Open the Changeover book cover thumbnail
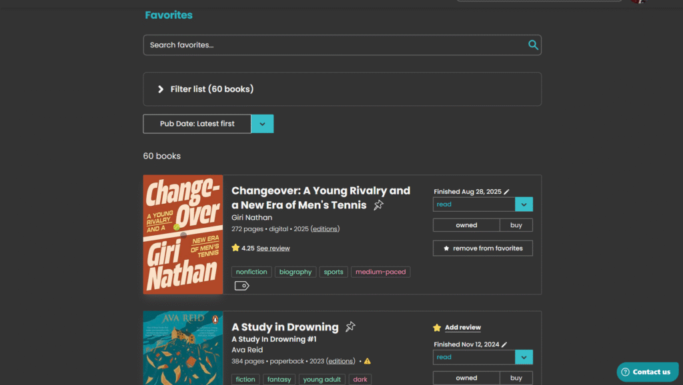 [x=183, y=234]
